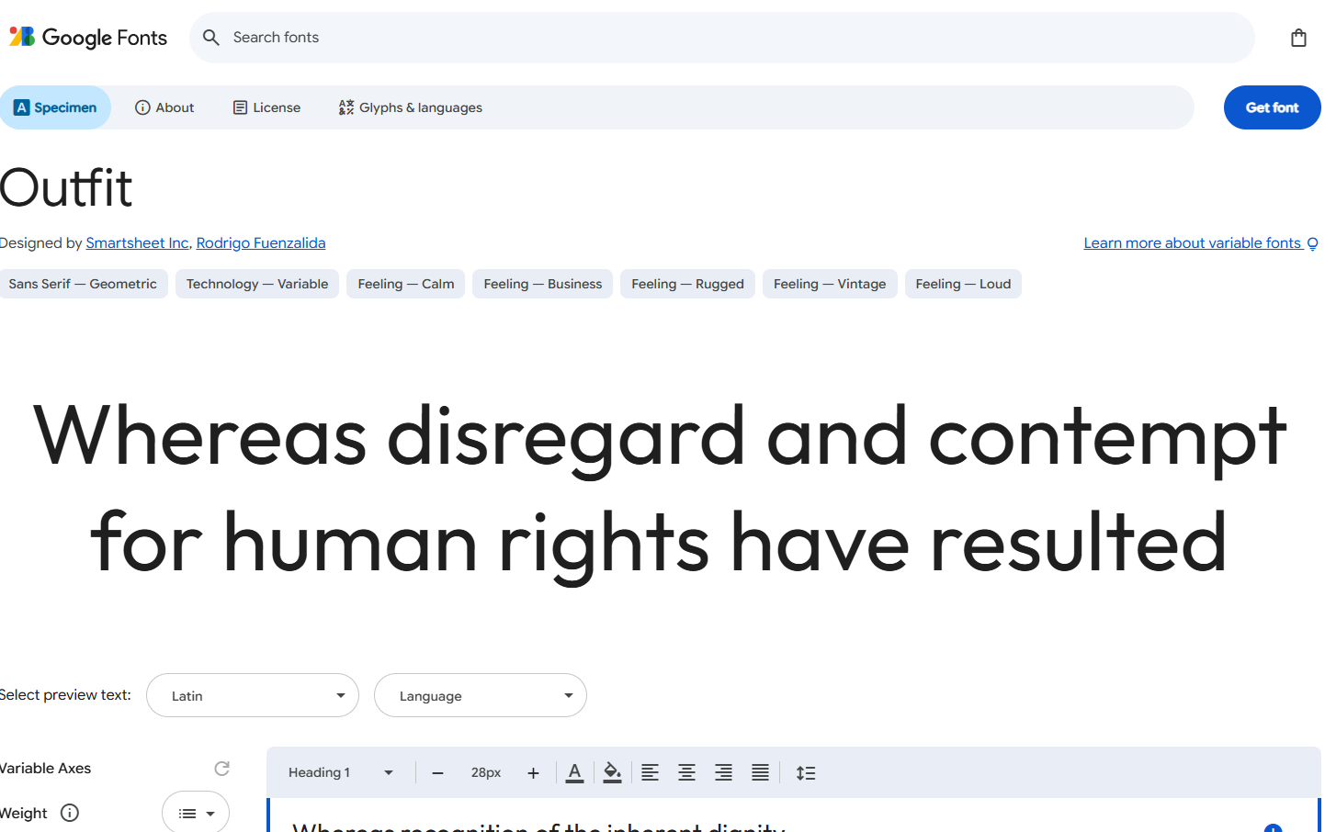
Task: Align text left
Action: tap(650, 773)
